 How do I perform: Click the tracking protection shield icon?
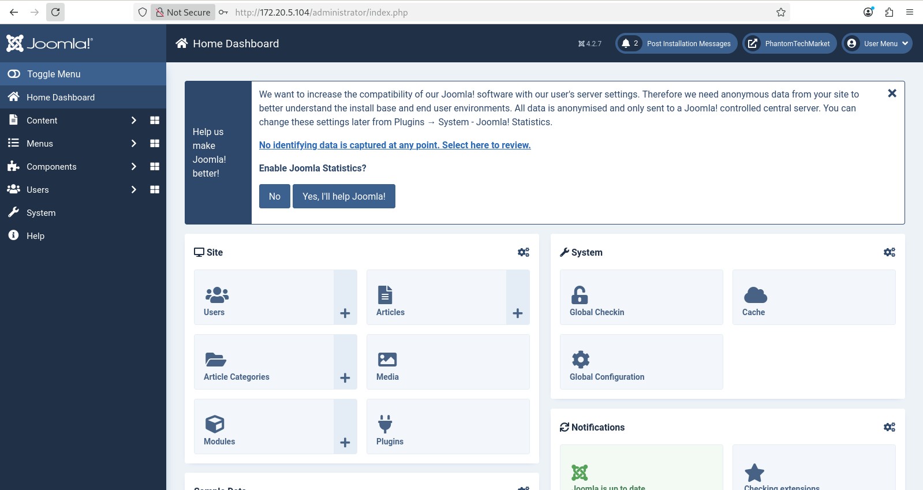pyautogui.click(x=143, y=12)
